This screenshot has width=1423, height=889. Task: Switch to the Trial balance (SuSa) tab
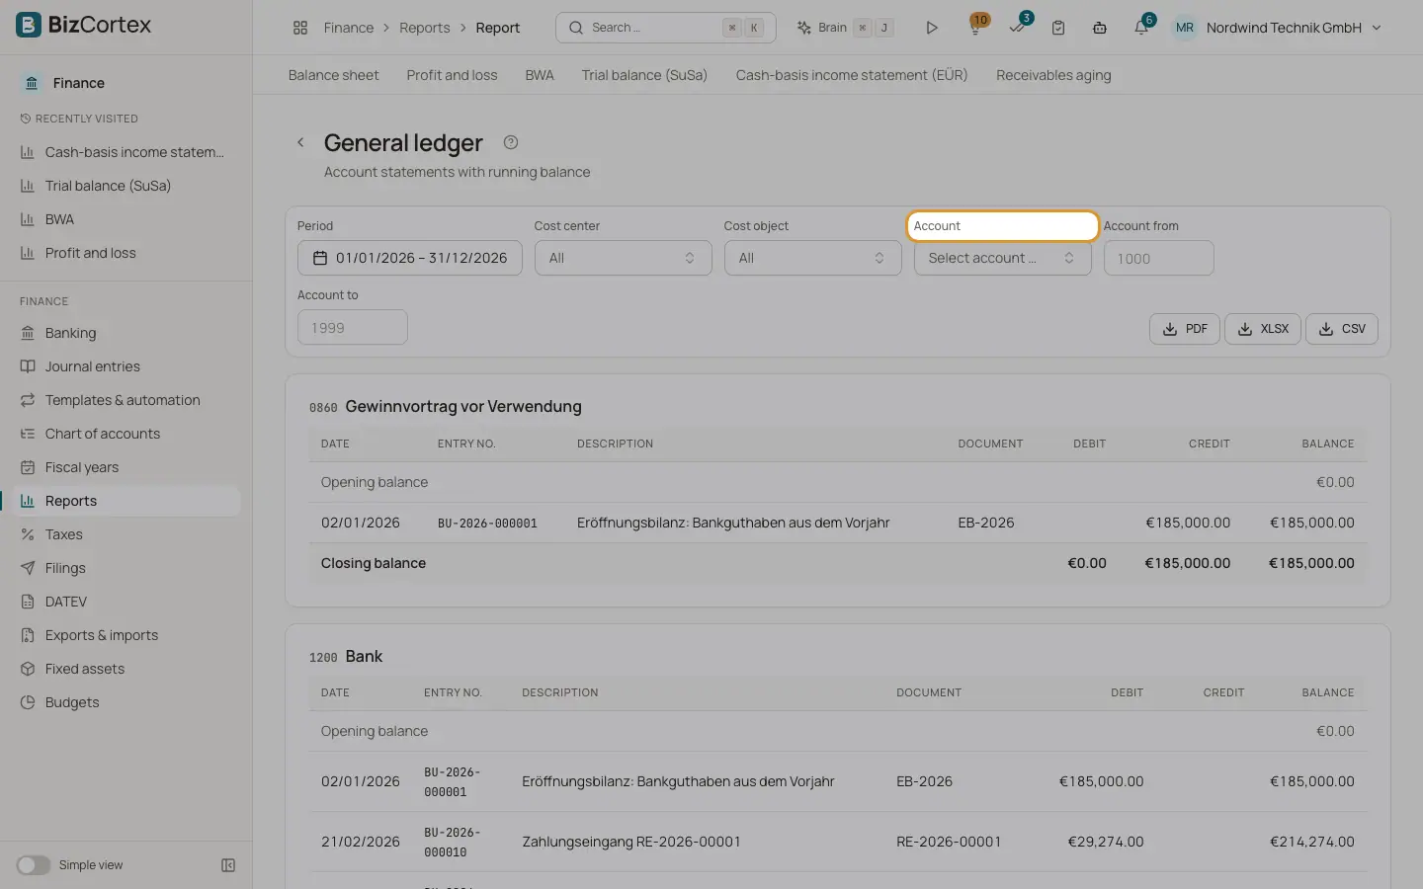pyautogui.click(x=644, y=75)
